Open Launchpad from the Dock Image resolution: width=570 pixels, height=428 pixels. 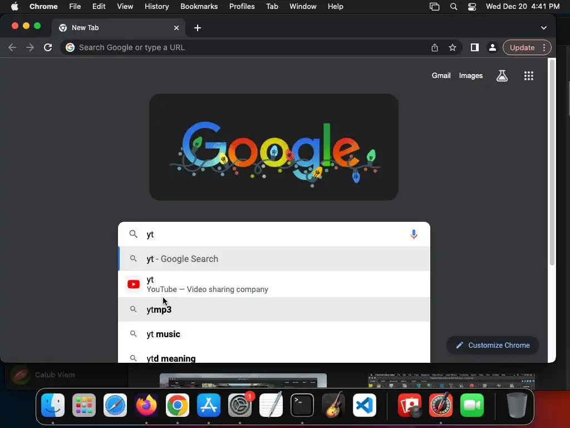click(84, 405)
